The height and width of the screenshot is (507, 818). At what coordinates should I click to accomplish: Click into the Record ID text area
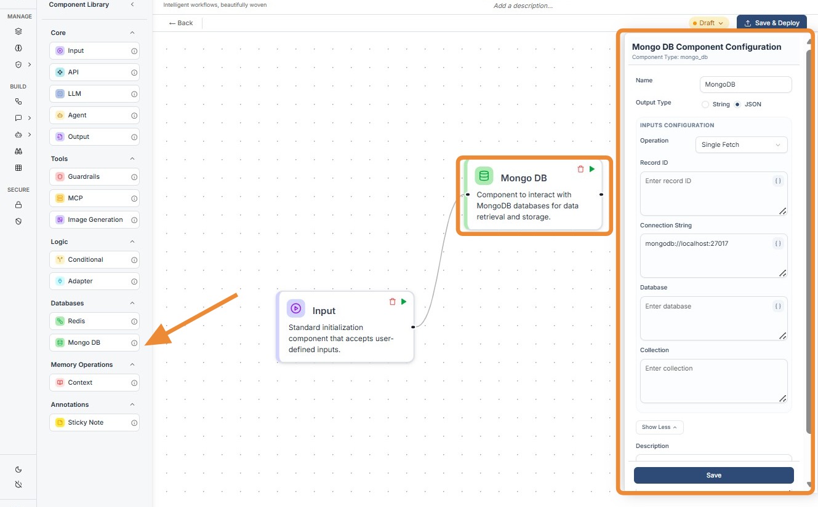714,194
